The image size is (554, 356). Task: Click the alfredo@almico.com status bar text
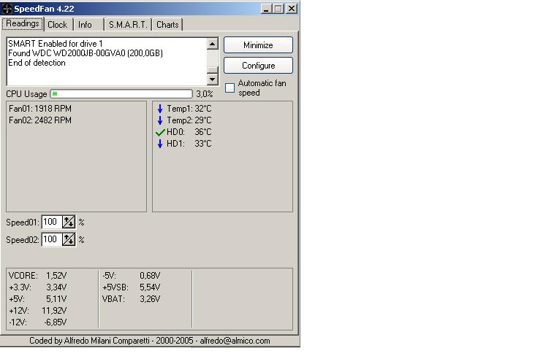tap(235, 341)
